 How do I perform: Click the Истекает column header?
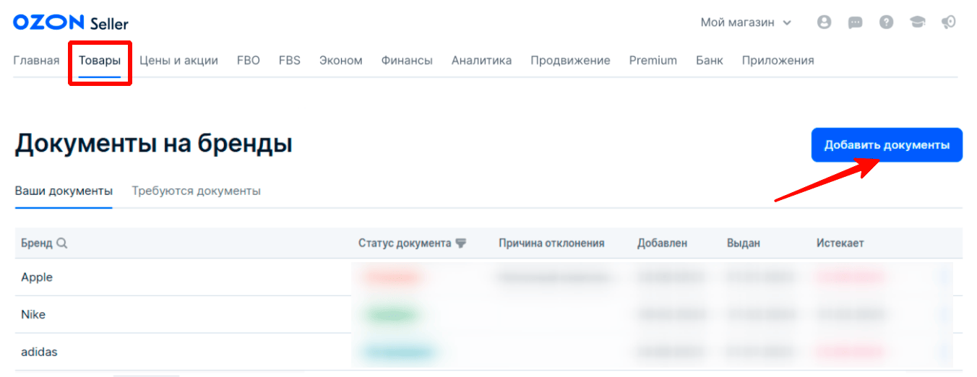pyautogui.click(x=840, y=243)
